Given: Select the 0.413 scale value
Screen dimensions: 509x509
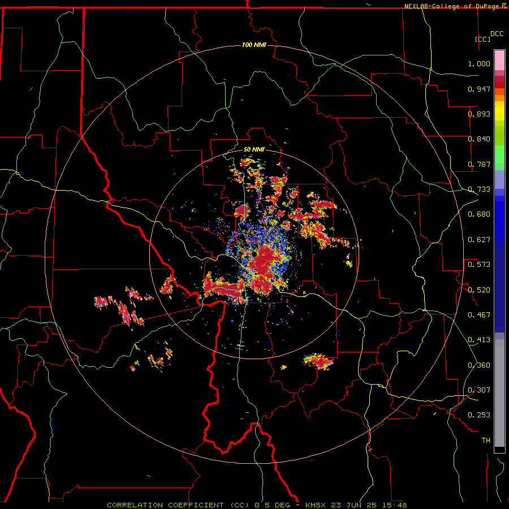Looking at the screenshot, I should pyautogui.click(x=479, y=340).
